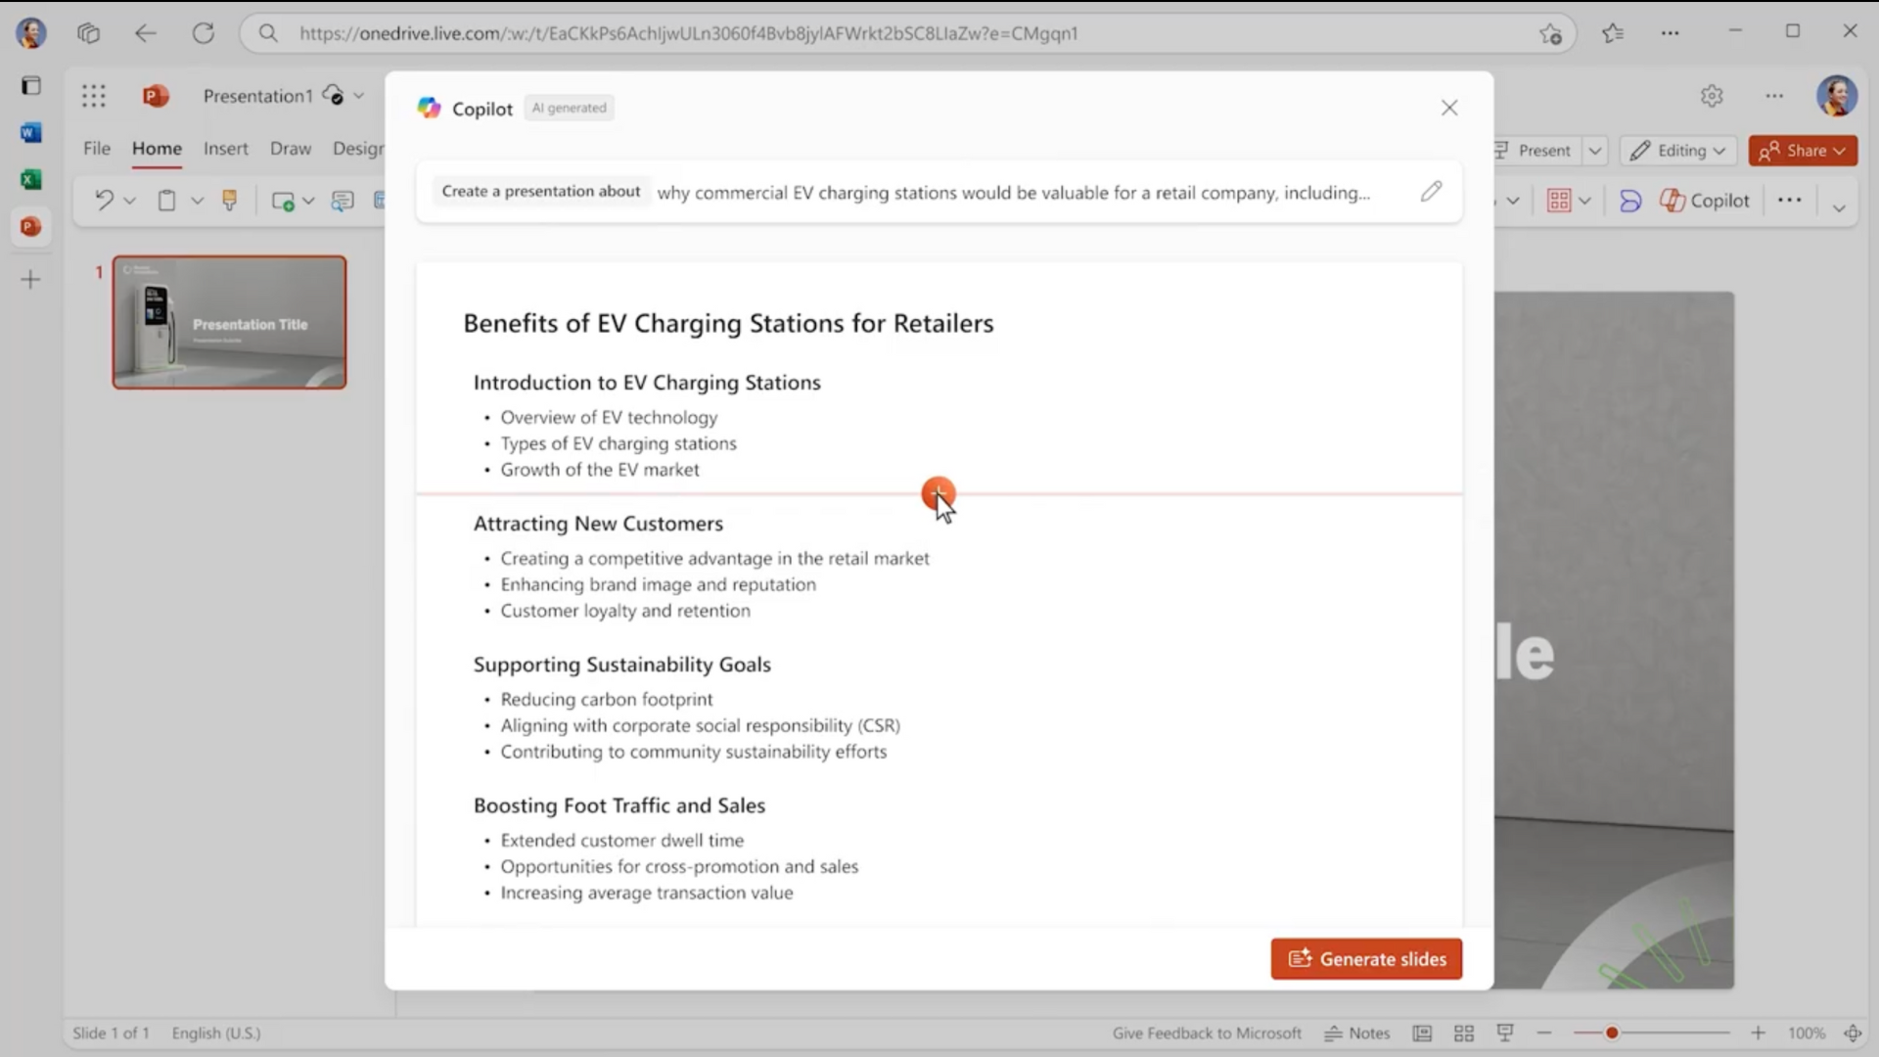Start Slide Show from the status bar icon
This screenshot has width=1879, height=1057.
click(1505, 1033)
